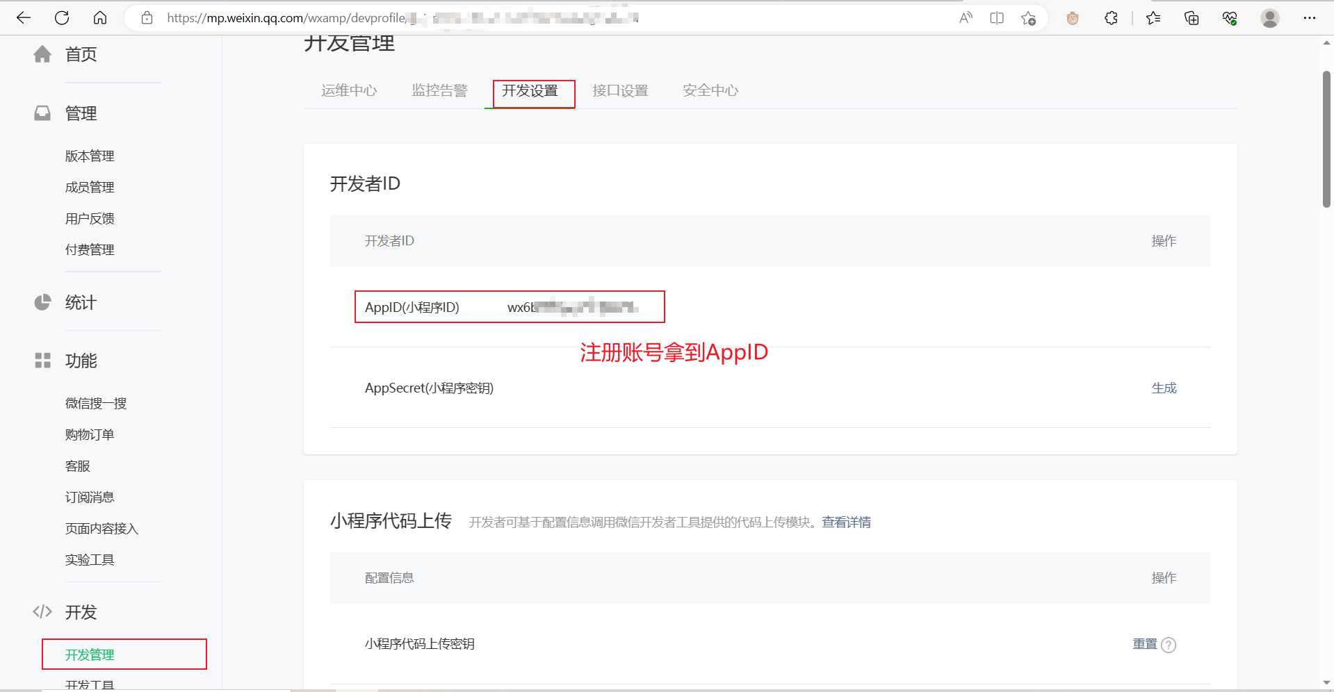Click the AppSecret(小程序密钥) label
The image size is (1334, 692).
coord(429,388)
